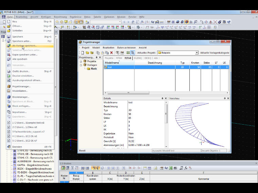Open the Hilfe menu
The width and height of the screenshot is (258, 193).
[x=142, y=17]
